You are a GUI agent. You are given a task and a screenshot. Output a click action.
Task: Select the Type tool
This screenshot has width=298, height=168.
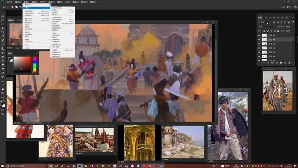(3, 77)
